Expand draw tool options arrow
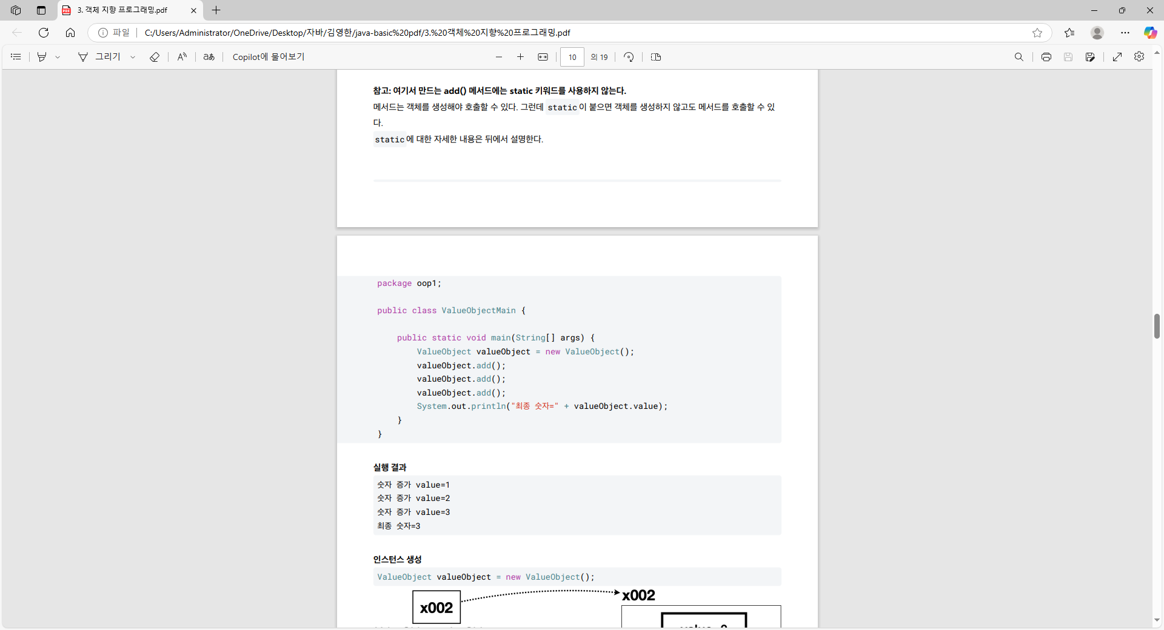 (133, 57)
